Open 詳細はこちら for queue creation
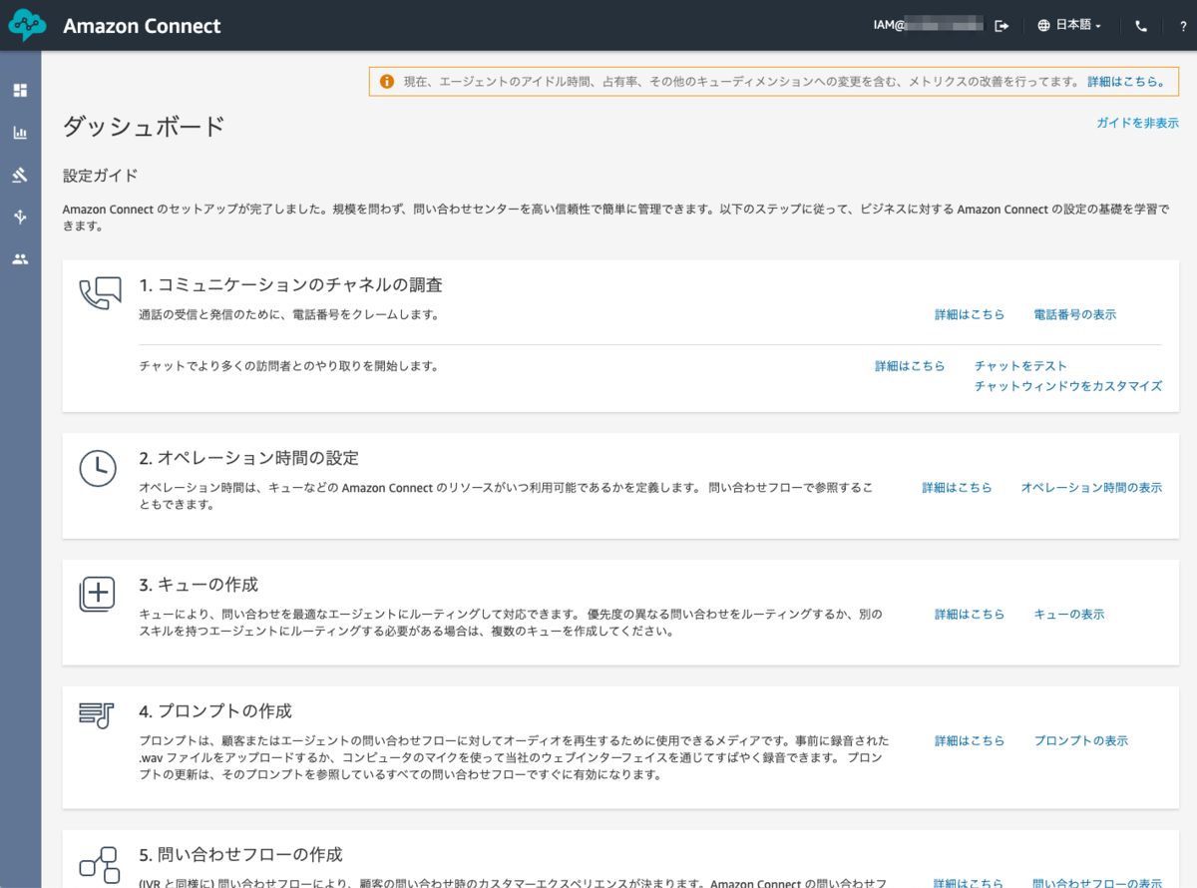The height and width of the screenshot is (888, 1197). (x=970, y=615)
